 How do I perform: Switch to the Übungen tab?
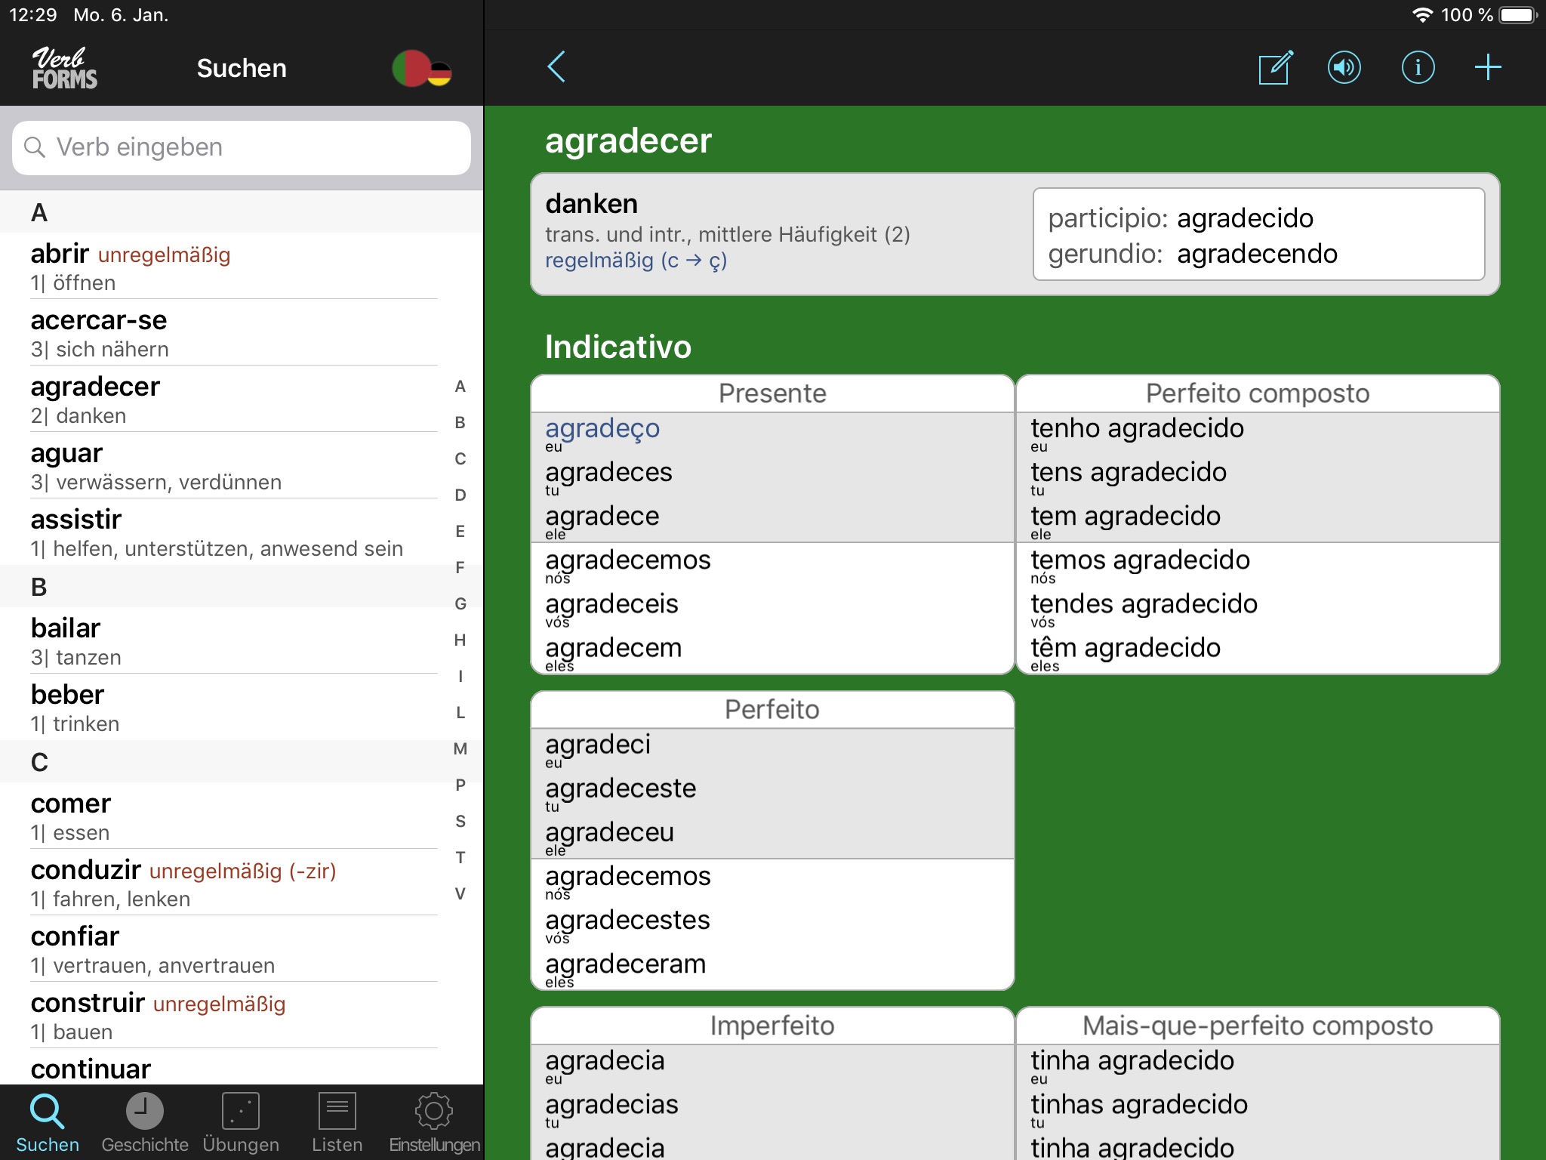(241, 1123)
